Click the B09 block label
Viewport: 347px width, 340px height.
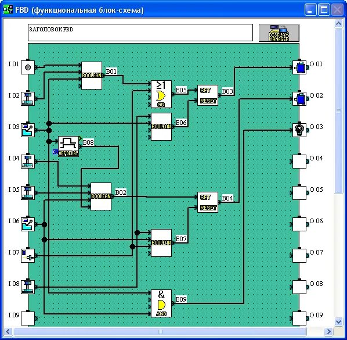point(181,299)
